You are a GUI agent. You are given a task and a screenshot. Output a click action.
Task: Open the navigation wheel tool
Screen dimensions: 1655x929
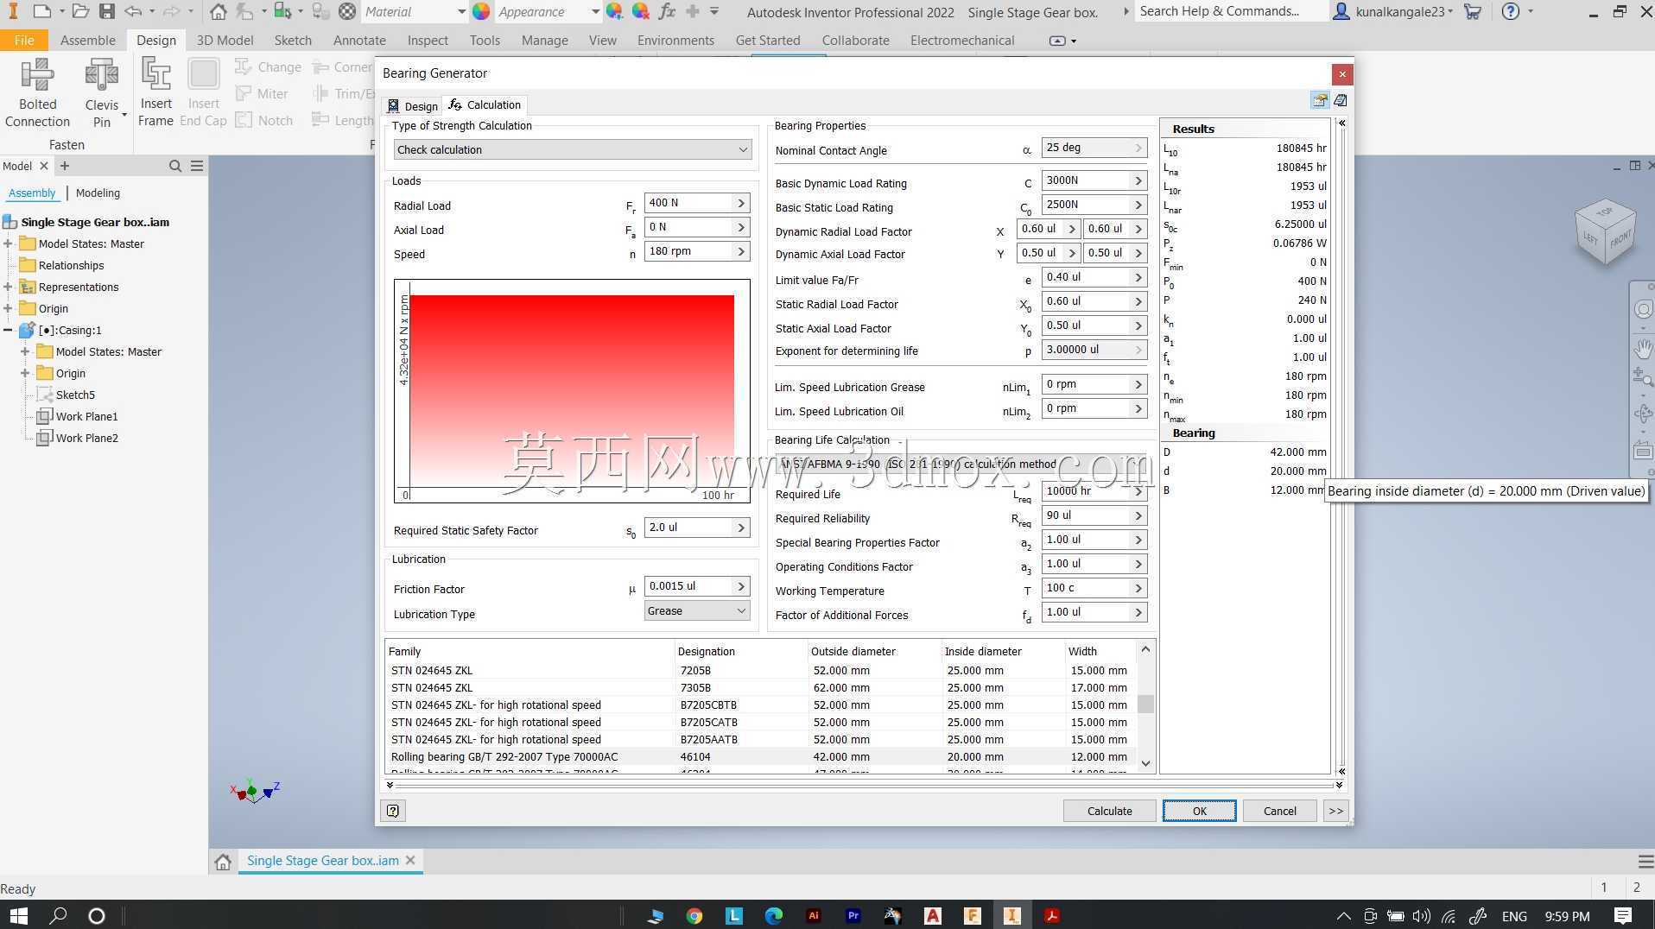pos(1643,309)
